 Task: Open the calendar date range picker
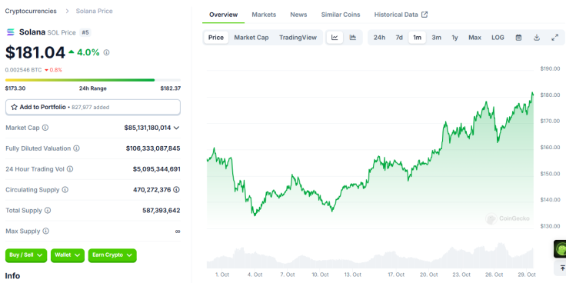519,38
